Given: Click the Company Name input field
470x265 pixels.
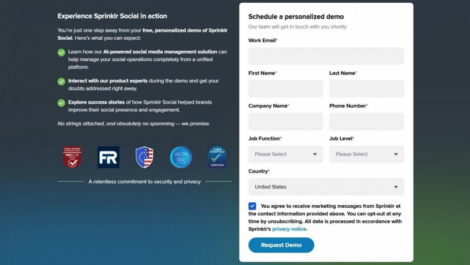Looking at the screenshot, I should pyautogui.click(x=285, y=122).
